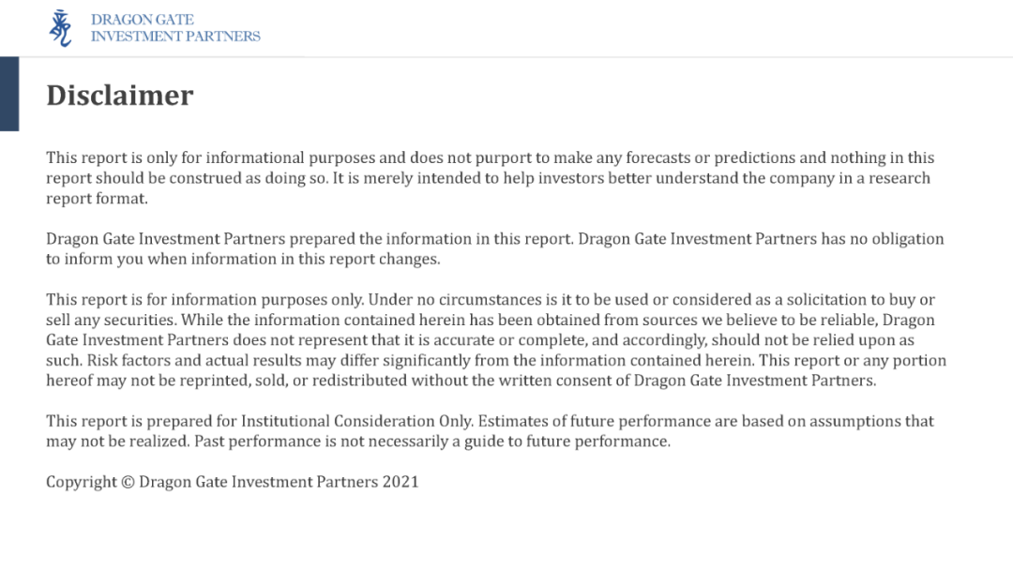Click the words "report format." in the first paragraph

coord(98,199)
